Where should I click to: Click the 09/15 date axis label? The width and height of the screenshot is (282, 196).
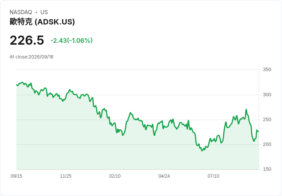[x=16, y=176]
